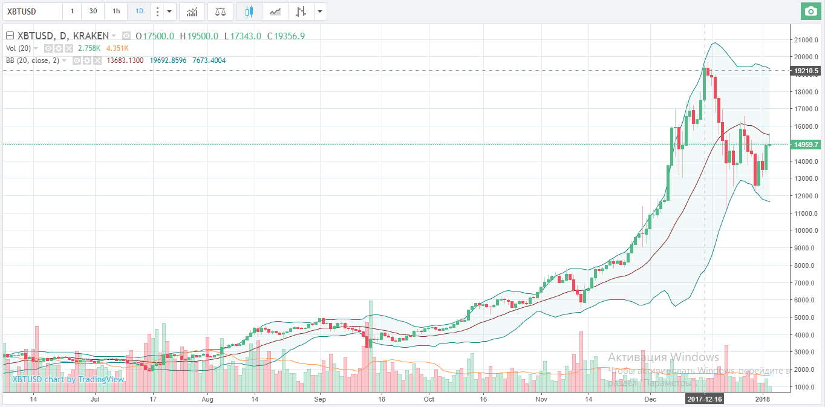Viewport: 825px width, 407px height.
Task: Toggle visibility of XBTUSD main series
Action: [126, 36]
